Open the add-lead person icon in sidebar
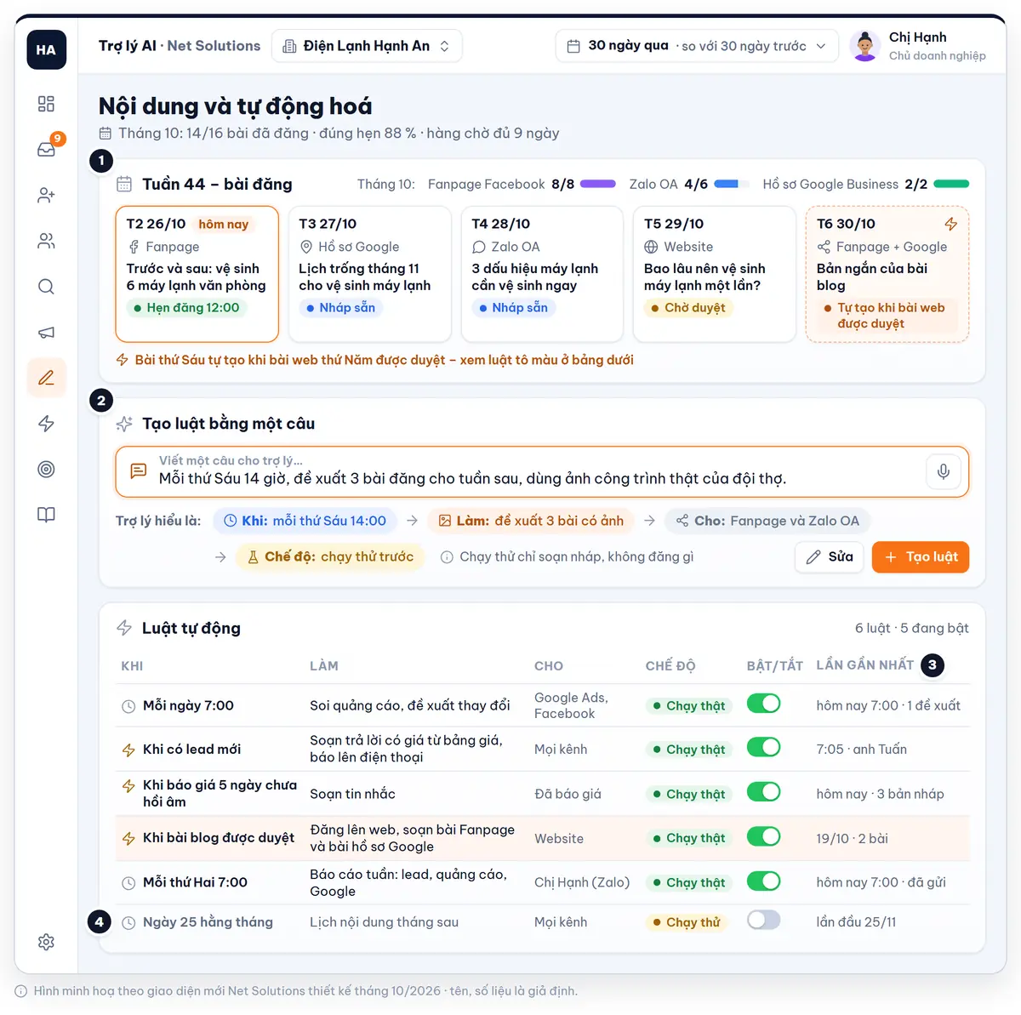This screenshot has height=1015, width=1021. point(46,196)
